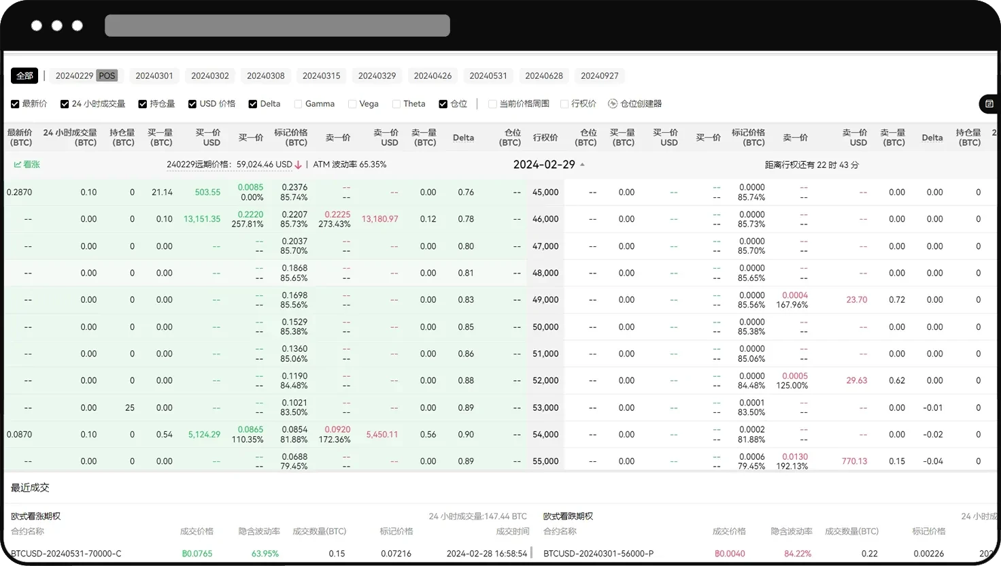This screenshot has height=566, width=1001.
Task: Enable the Theta checkbox
Action: tap(396, 104)
